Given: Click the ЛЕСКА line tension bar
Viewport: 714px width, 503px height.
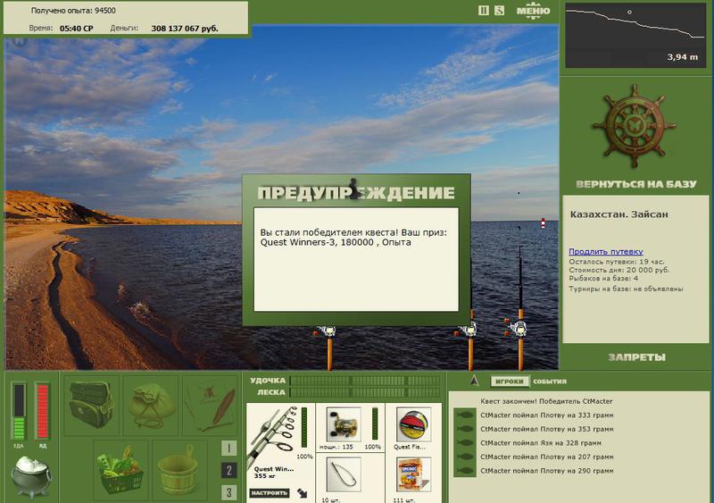Looking at the screenshot, I should (365, 392).
